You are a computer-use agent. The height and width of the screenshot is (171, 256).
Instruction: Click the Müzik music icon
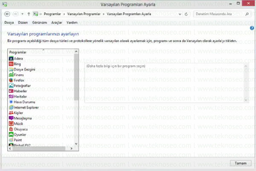tap(11, 124)
